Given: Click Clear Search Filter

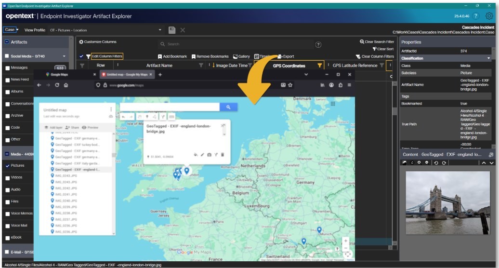Looking at the screenshot, I should pos(377,42).
